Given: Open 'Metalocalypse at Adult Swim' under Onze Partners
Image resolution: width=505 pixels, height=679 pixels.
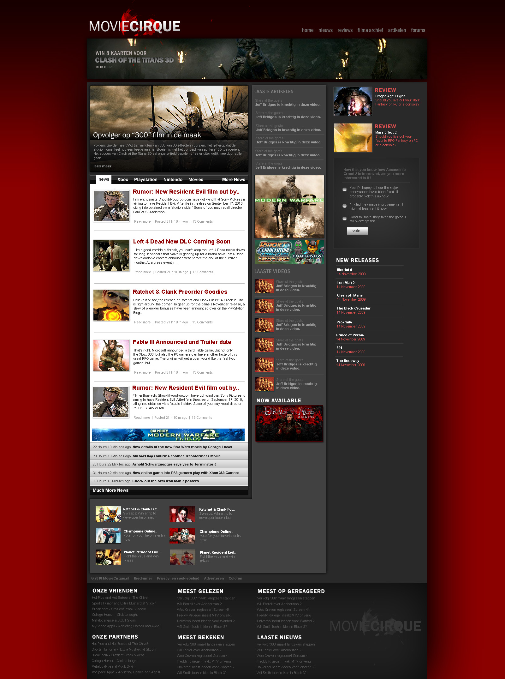Looking at the screenshot, I should tap(114, 666).
